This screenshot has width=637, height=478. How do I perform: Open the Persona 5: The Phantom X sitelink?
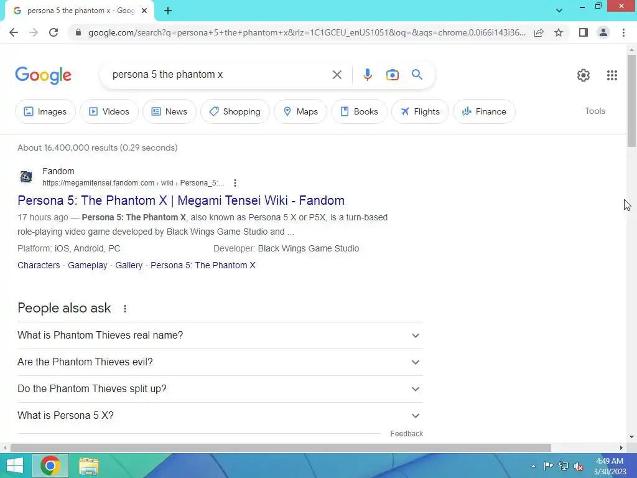click(203, 265)
